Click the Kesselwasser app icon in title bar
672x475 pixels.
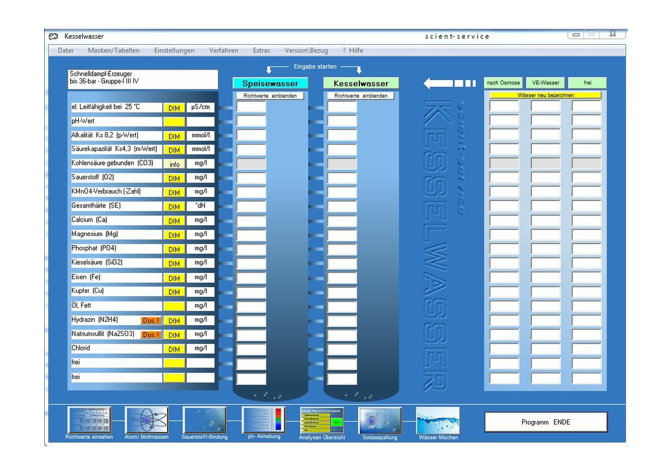[x=54, y=36]
